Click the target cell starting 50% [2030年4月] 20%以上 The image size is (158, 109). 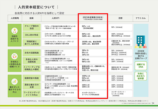pyautogui.click(x=120, y=53)
